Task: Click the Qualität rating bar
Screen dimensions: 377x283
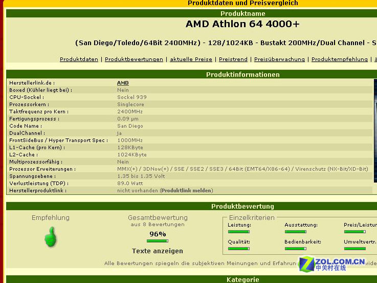Action: tap(239, 249)
